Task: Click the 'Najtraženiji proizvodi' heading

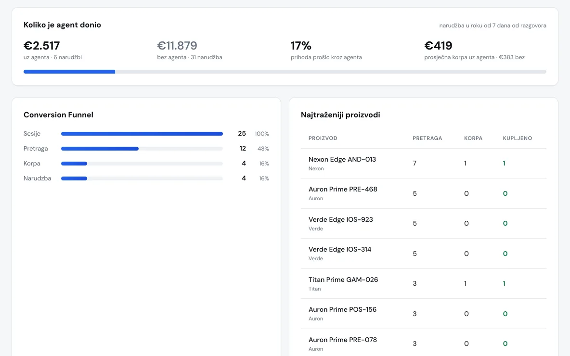Action: [340, 115]
